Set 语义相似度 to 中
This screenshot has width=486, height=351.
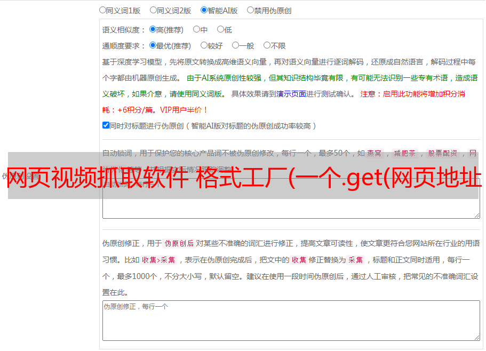(x=196, y=29)
